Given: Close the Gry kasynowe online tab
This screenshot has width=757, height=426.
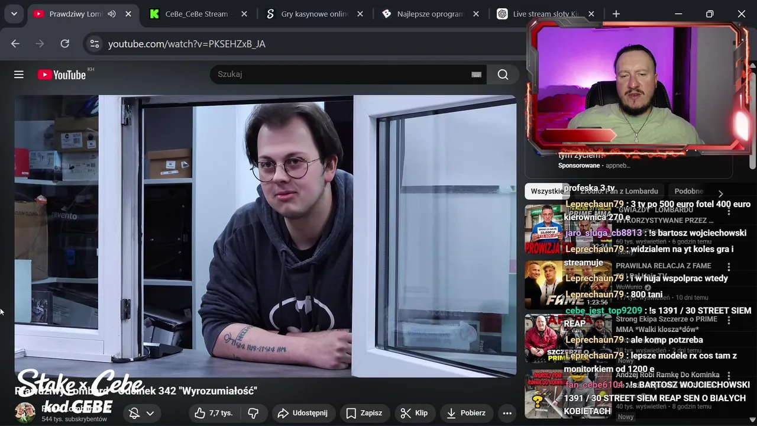Looking at the screenshot, I should click(x=360, y=14).
